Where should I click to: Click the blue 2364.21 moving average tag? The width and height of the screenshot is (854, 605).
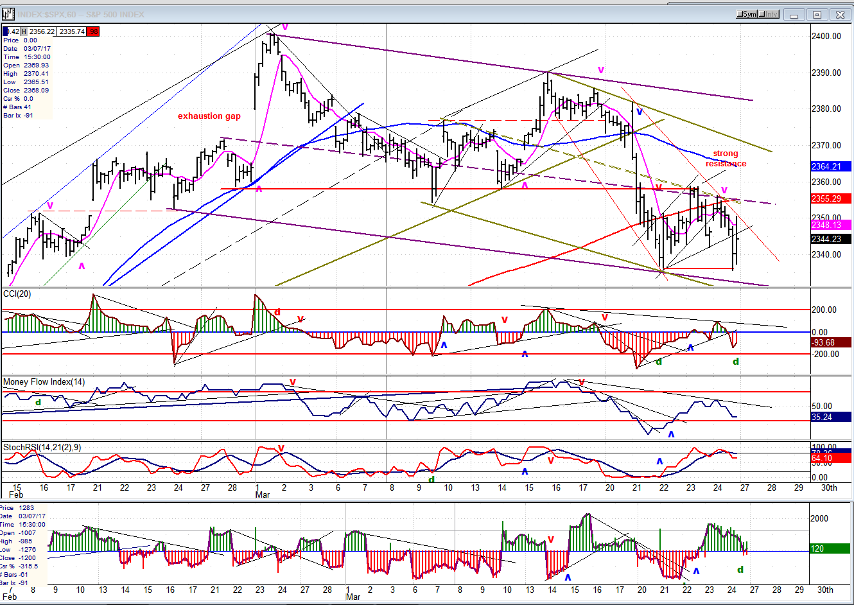coord(831,166)
